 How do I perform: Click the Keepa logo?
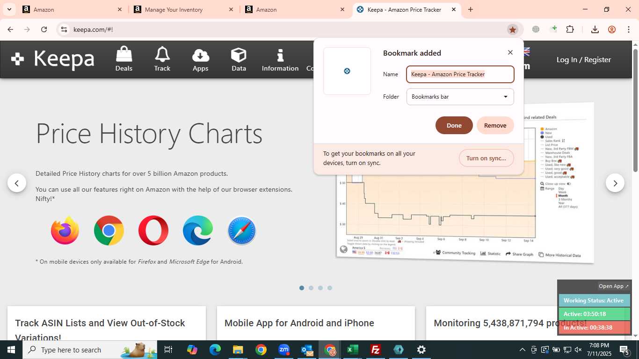[x=52, y=59]
